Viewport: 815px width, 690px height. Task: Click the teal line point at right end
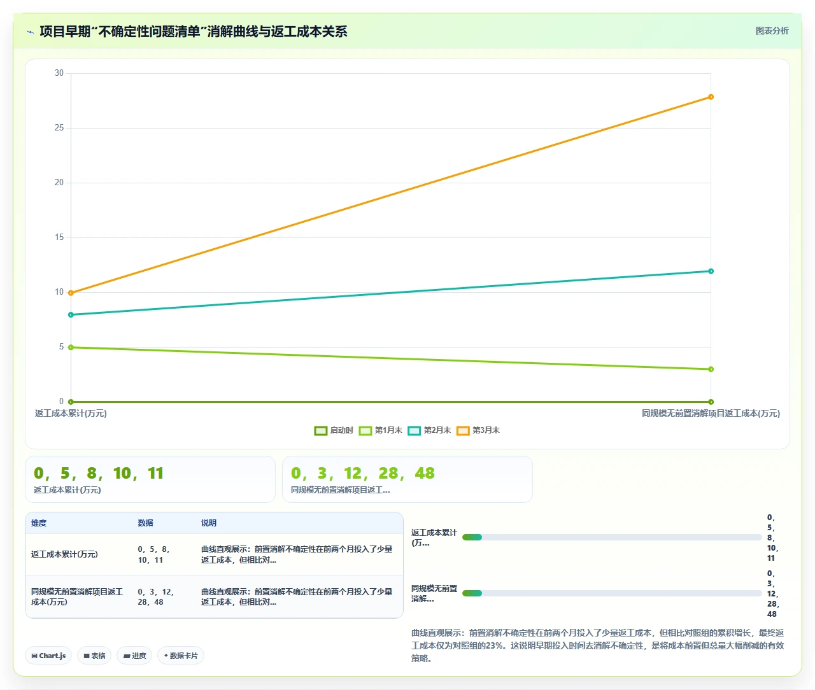click(x=711, y=271)
